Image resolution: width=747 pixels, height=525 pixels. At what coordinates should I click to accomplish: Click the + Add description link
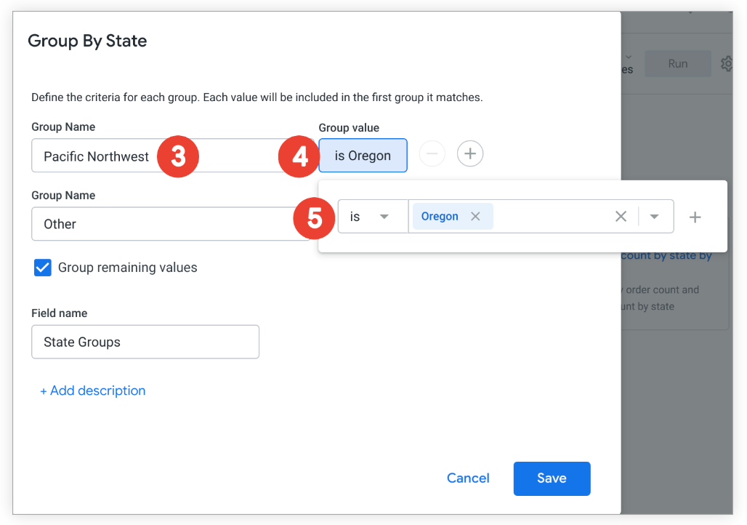[93, 390]
